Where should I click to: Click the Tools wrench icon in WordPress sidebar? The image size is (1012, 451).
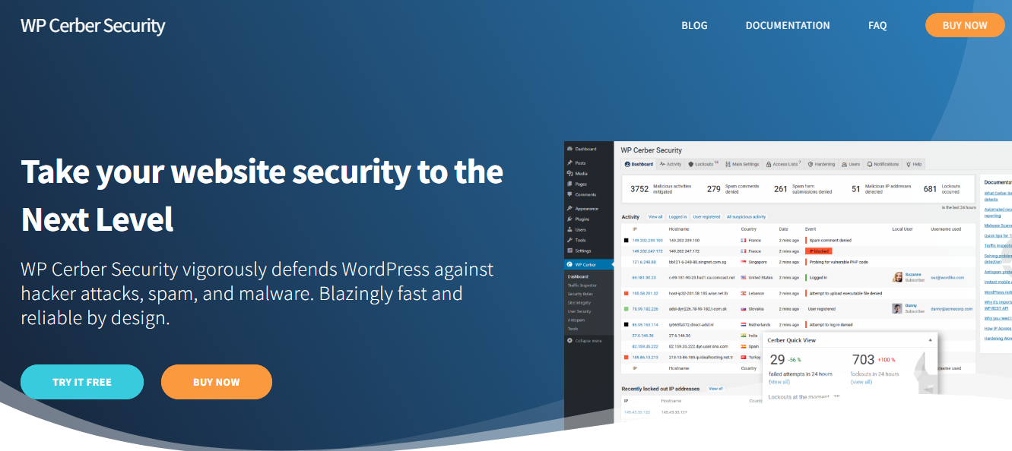point(569,240)
